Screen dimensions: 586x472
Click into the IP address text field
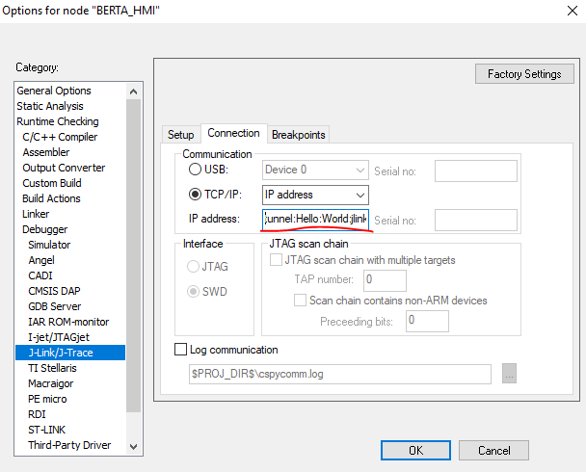315,220
